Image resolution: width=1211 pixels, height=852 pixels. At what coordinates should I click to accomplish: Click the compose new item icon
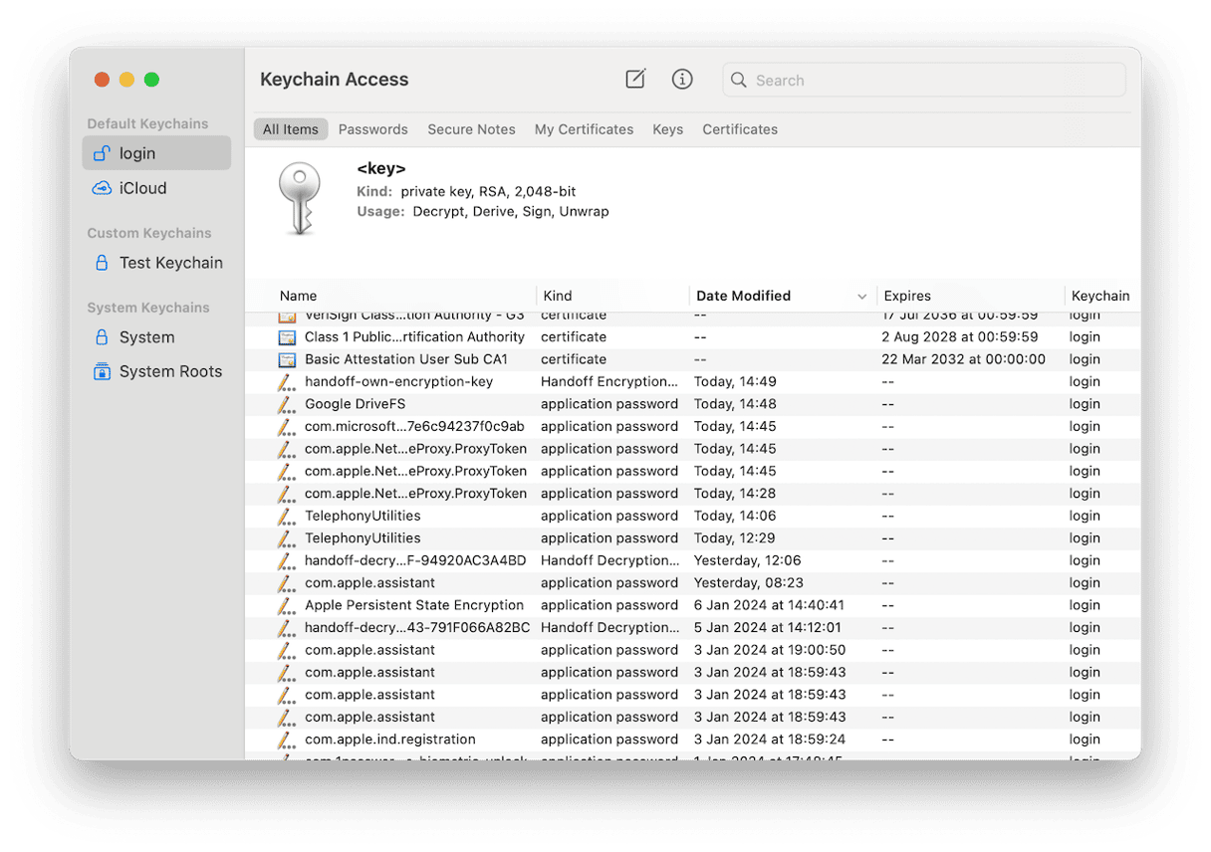tap(635, 80)
